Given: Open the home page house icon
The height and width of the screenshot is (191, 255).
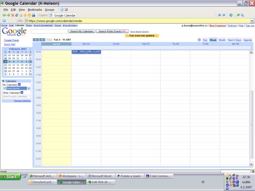Looking at the screenshot, I should point(21,15).
